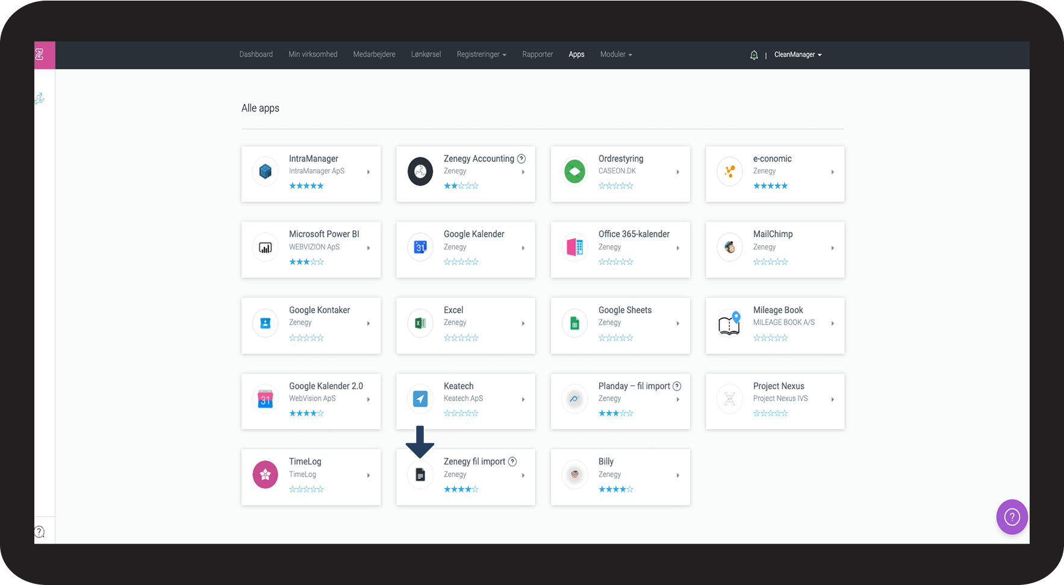Open the notification bell icon
This screenshot has width=1064, height=585.
coord(754,55)
